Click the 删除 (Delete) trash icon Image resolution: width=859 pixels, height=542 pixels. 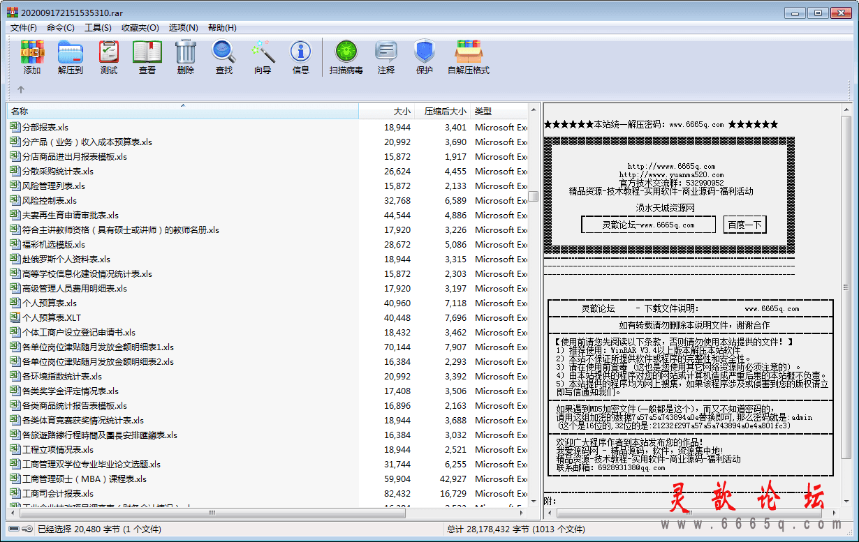coord(186,52)
